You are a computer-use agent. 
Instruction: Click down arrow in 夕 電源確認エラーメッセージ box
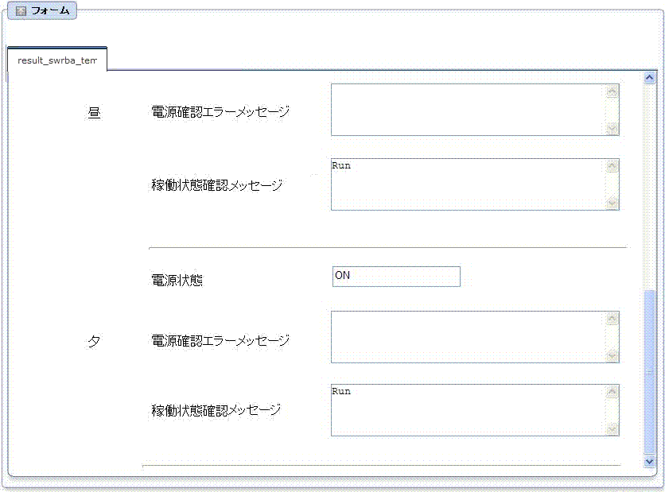pyautogui.click(x=612, y=355)
